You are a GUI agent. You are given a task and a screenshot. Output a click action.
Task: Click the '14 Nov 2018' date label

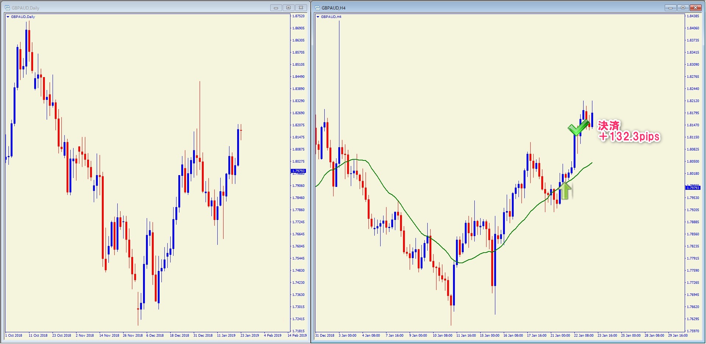click(x=109, y=336)
